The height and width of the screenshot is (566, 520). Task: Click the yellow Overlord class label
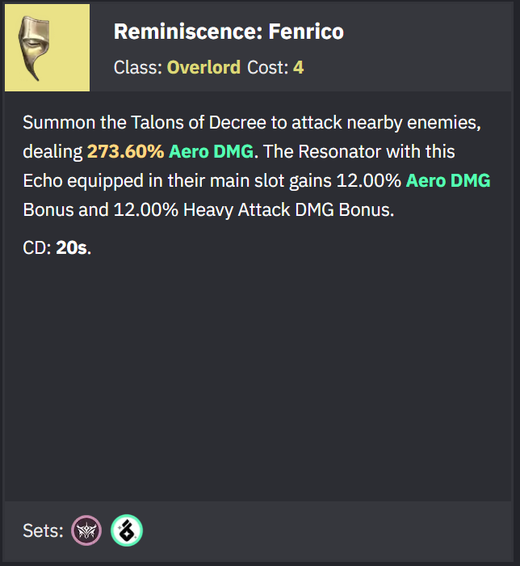tap(203, 67)
